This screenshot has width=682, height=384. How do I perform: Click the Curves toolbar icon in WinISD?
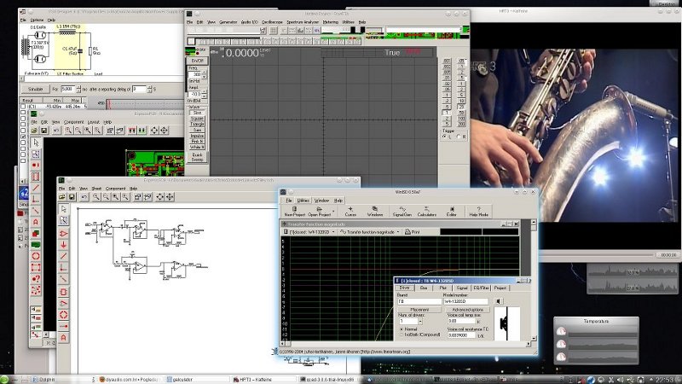coord(350,211)
